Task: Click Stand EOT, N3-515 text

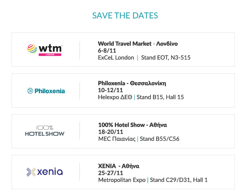Action: pyautogui.click(x=166, y=58)
